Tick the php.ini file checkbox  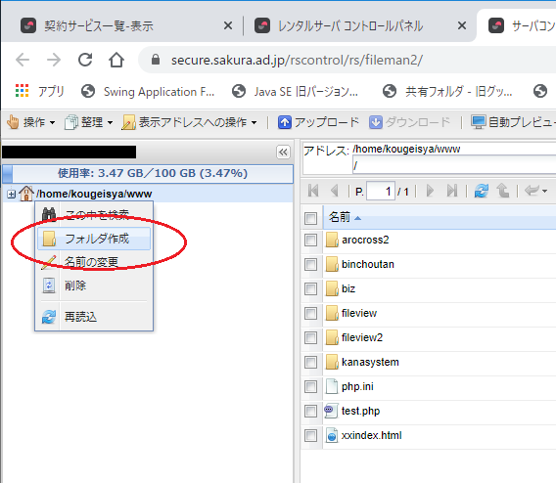310,386
